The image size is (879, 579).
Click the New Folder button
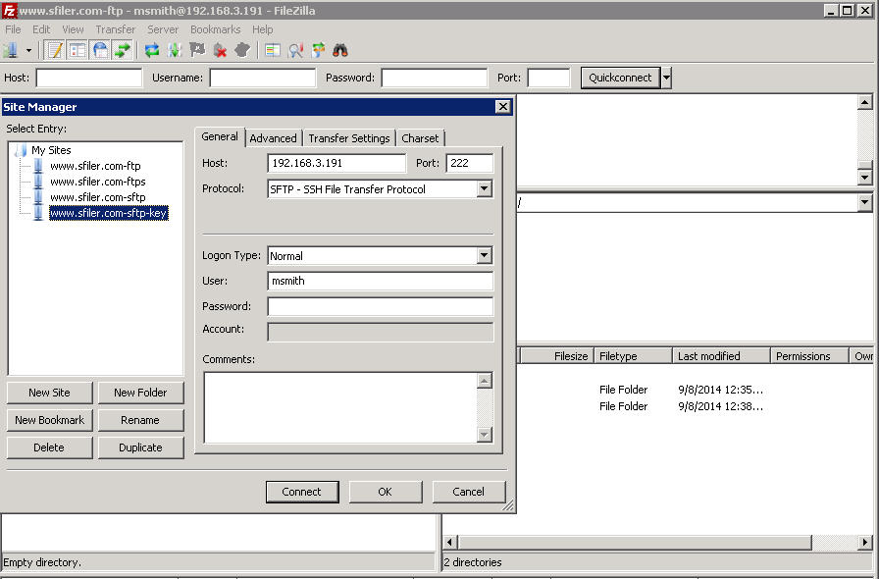tap(140, 393)
